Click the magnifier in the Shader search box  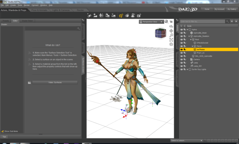(x=78, y=29)
